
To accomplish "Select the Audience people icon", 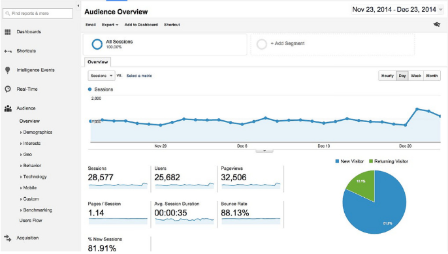I will 8,108.
